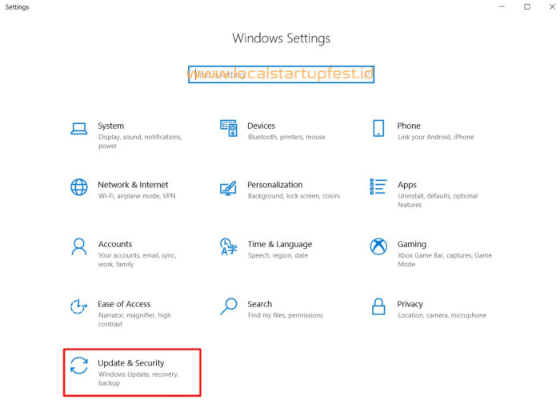560x400 pixels.
Task: Open the Privacy padlock icon
Action: 378,306
